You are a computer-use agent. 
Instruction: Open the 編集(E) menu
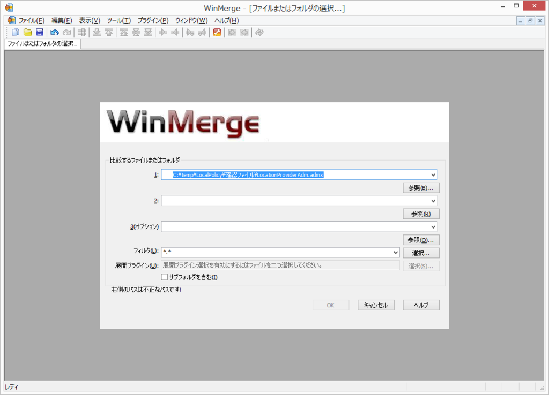click(62, 21)
